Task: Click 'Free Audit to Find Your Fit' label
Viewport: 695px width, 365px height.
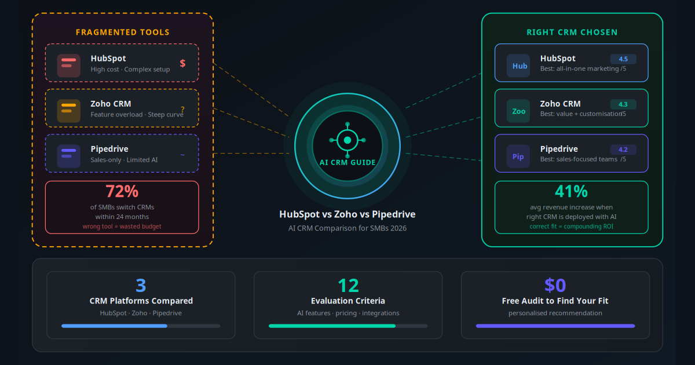Action: tap(555, 301)
